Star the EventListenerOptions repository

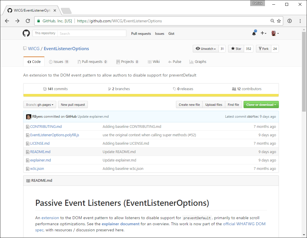coord(236,49)
